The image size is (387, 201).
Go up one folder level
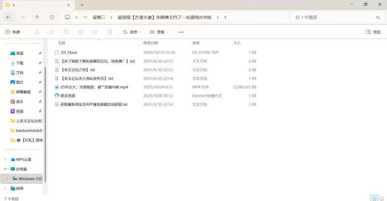tap(37, 17)
